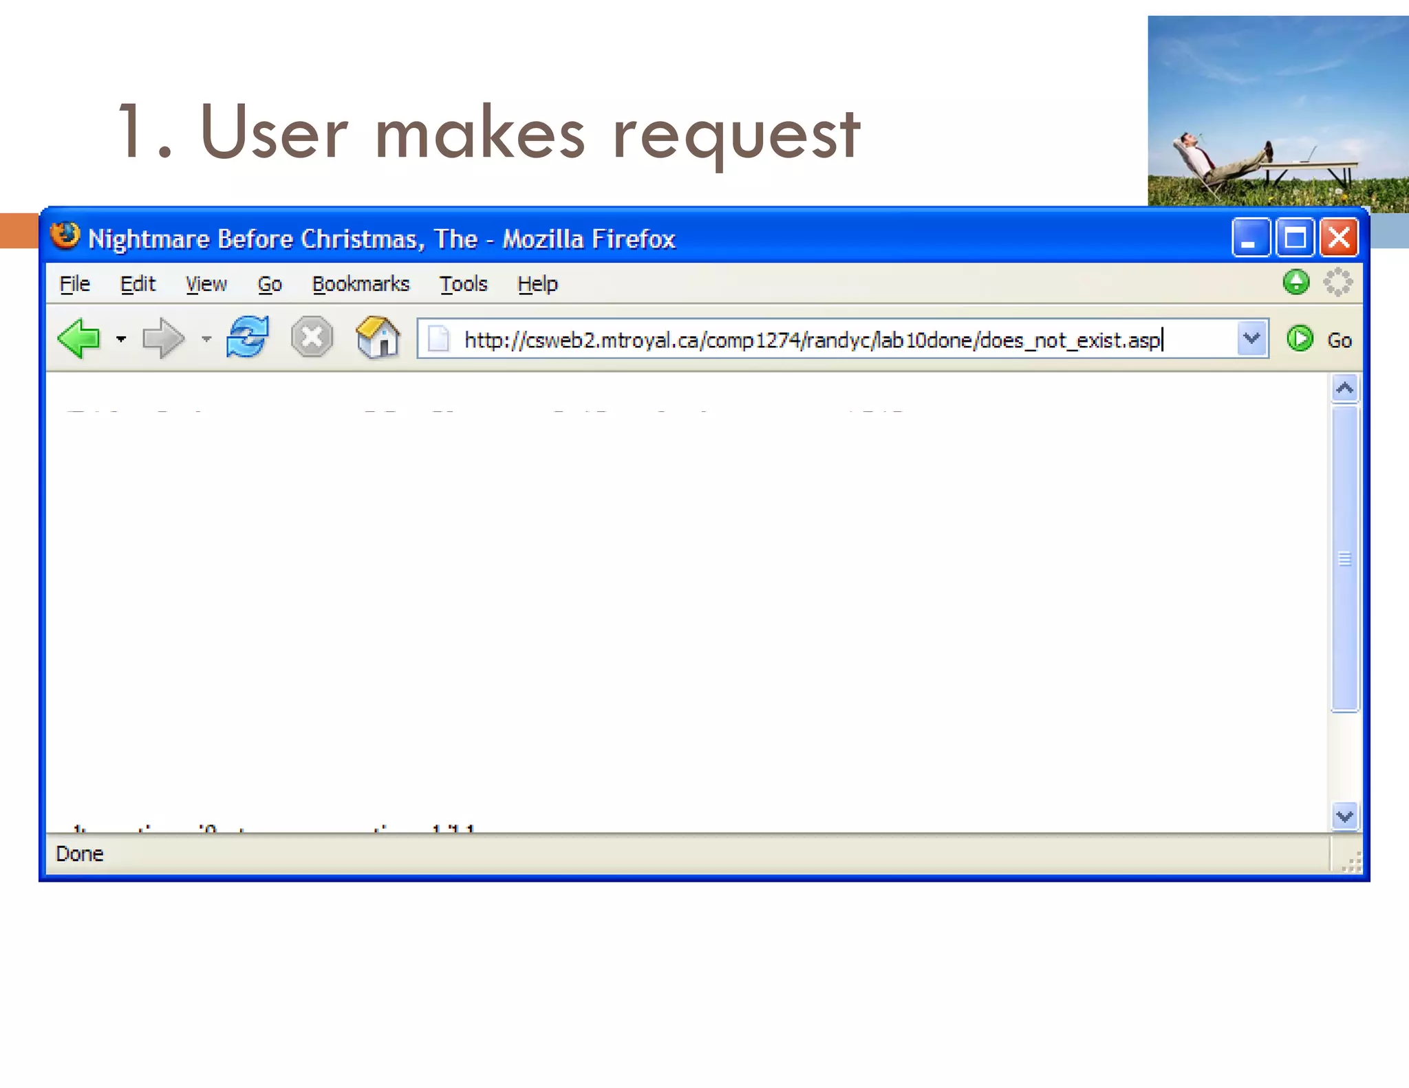Maximize the Firefox window
The height and width of the screenshot is (1088, 1409).
click(1295, 238)
